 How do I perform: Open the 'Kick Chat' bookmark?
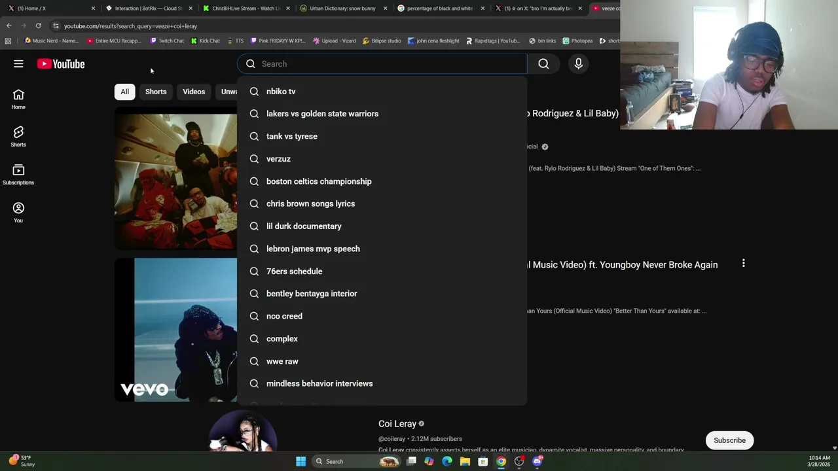click(x=206, y=41)
